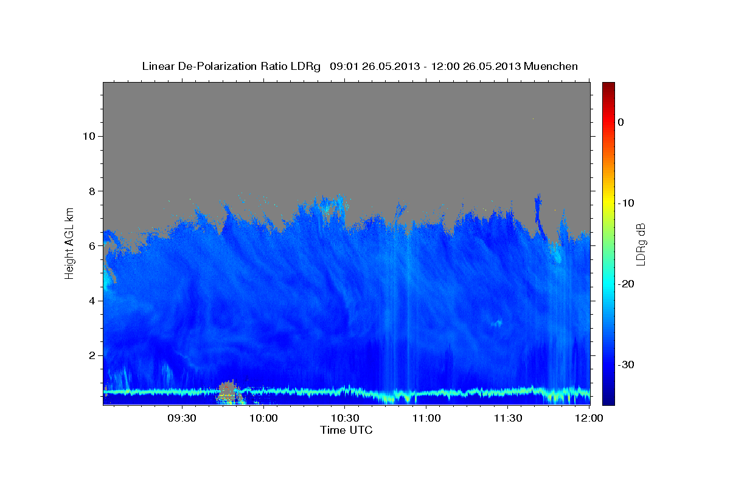Click the colorbar label '-30'
730x486 pixels.
coord(626,364)
